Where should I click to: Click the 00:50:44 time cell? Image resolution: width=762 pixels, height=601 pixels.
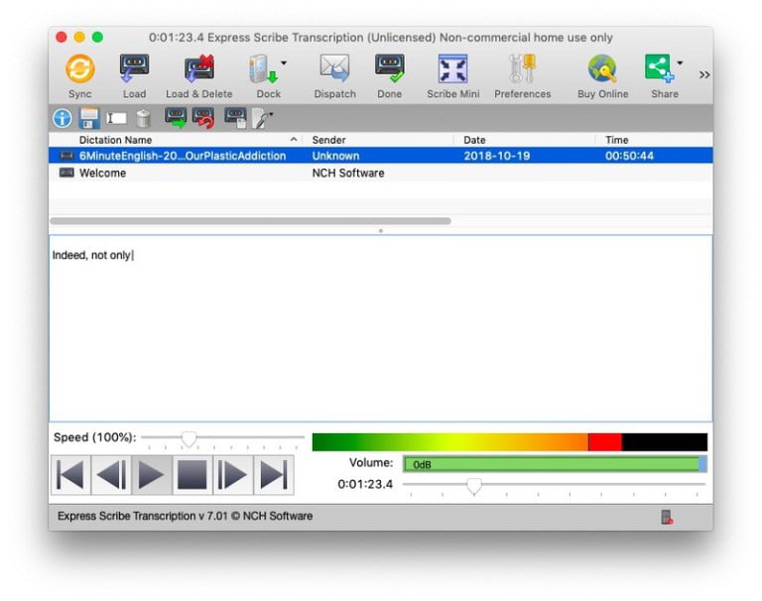point(629,156)
